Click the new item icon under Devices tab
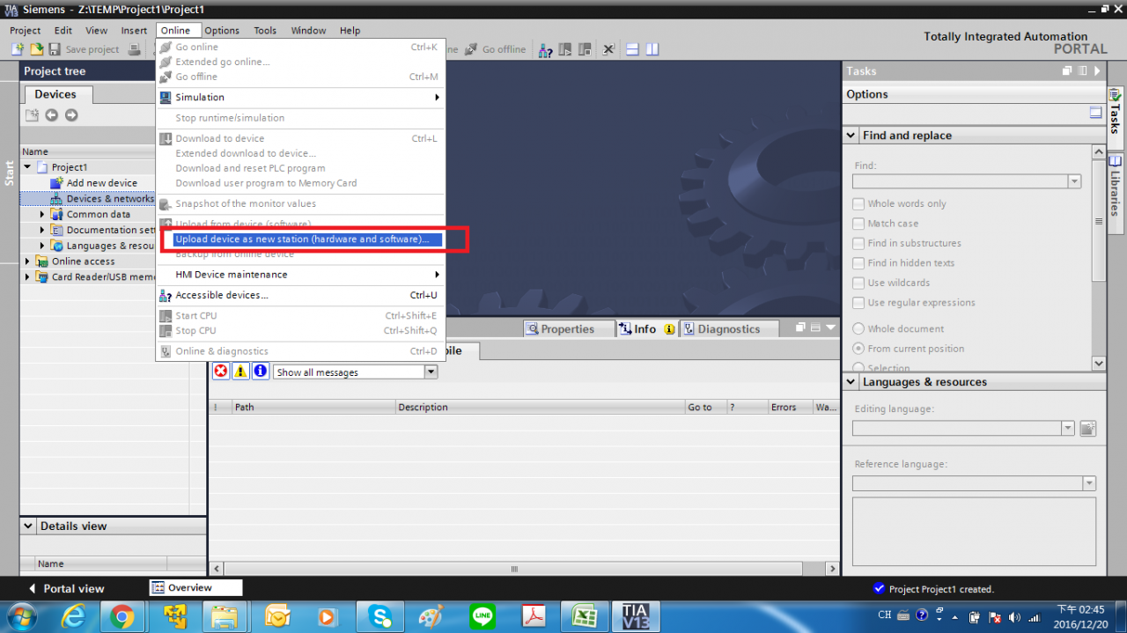The width and height of the screenshot is (1127, 633). coord(32,115)
